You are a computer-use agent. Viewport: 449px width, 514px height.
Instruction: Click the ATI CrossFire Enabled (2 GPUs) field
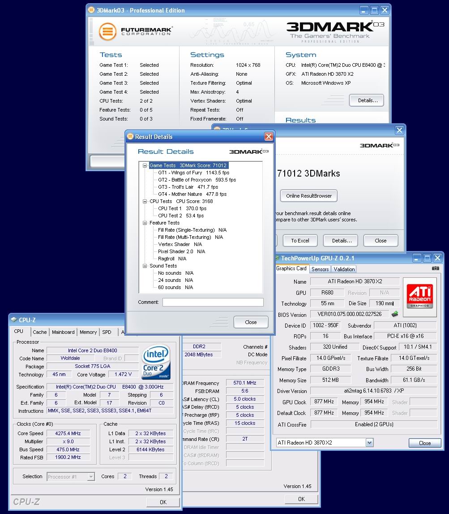(x=374, y=424)
